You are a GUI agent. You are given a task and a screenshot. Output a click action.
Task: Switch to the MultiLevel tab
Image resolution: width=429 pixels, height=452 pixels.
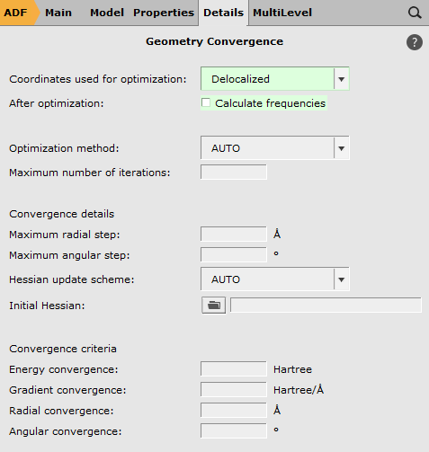coord(282,13)
